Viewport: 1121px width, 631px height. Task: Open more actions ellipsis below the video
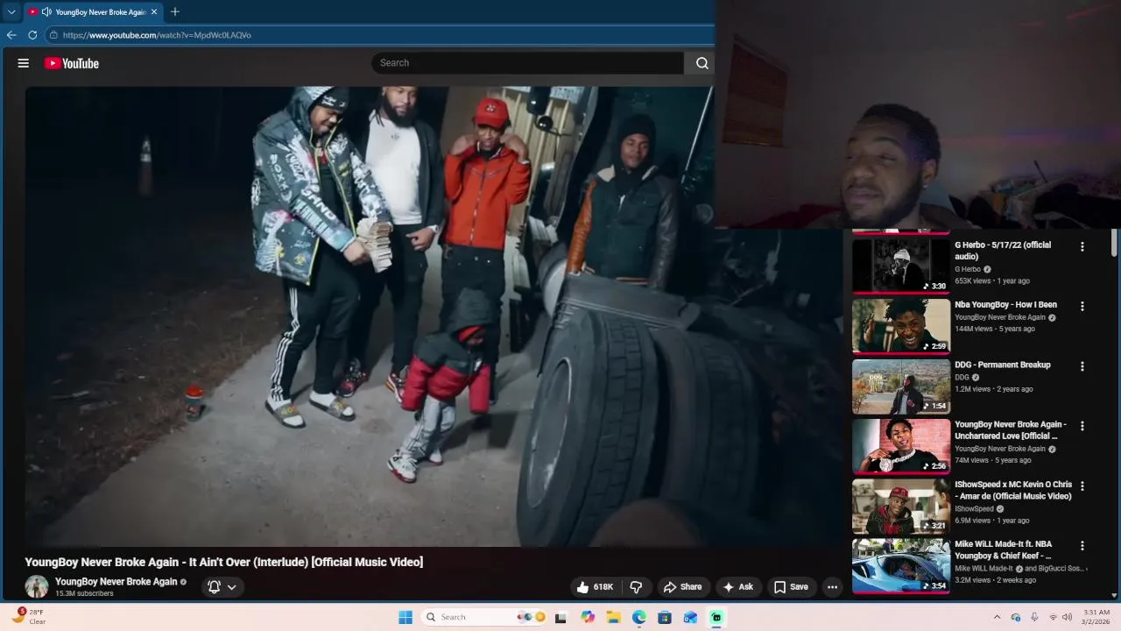pos(833,587)
